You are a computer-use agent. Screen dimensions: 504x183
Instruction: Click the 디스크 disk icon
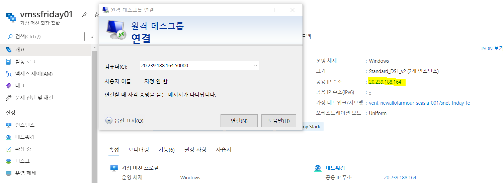(9, 161)
